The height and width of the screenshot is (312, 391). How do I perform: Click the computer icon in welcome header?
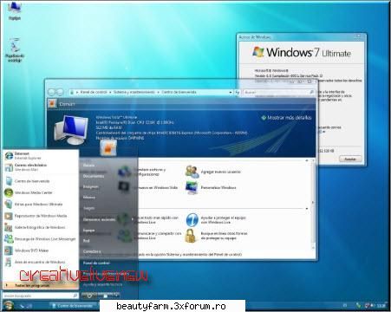click(x=71, y=130)
